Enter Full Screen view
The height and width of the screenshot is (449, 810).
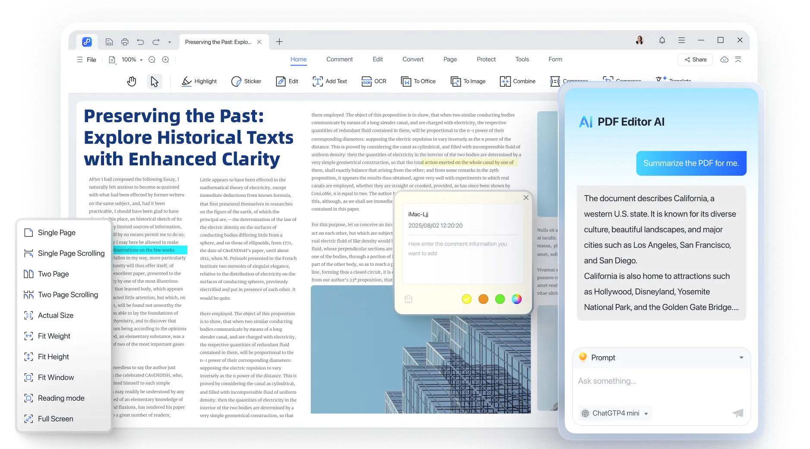65,419
